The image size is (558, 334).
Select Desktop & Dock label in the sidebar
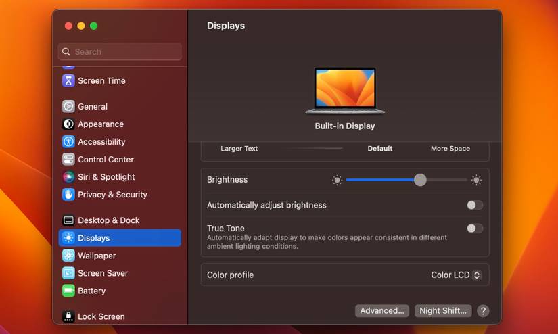pos(108,220)
